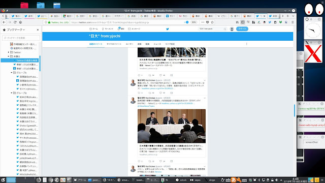This screenshot has height=183, width=325.
Task: Expand the Twitter bookmark folder
Action: tap(9, 52)
